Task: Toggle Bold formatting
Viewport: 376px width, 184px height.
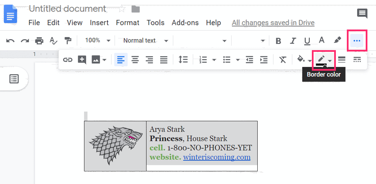Action: (279, 41)
